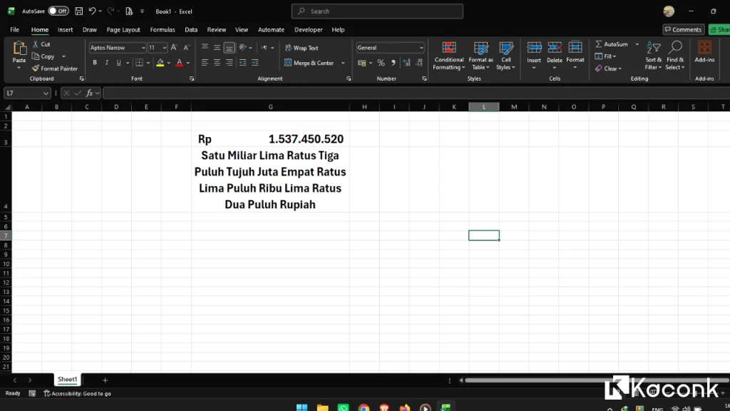Align text right in cell
Image resolution: width=730 pixels, height=411 pixels.
[229, 63]
